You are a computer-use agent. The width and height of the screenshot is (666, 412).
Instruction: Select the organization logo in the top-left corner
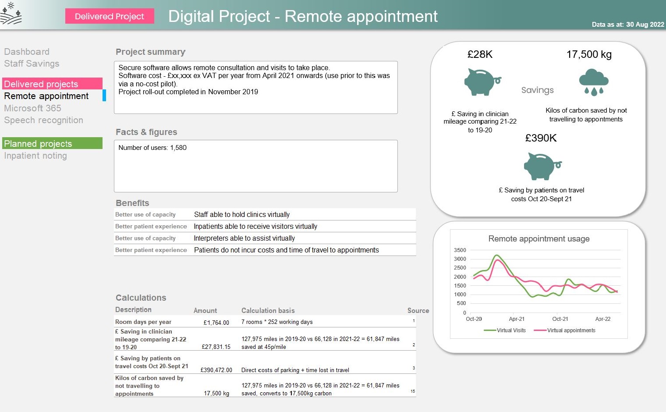point(11,13)
